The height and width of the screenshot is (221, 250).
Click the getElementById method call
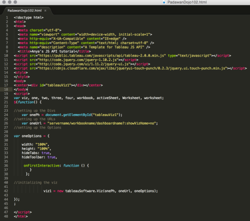[x=77, y=115]
